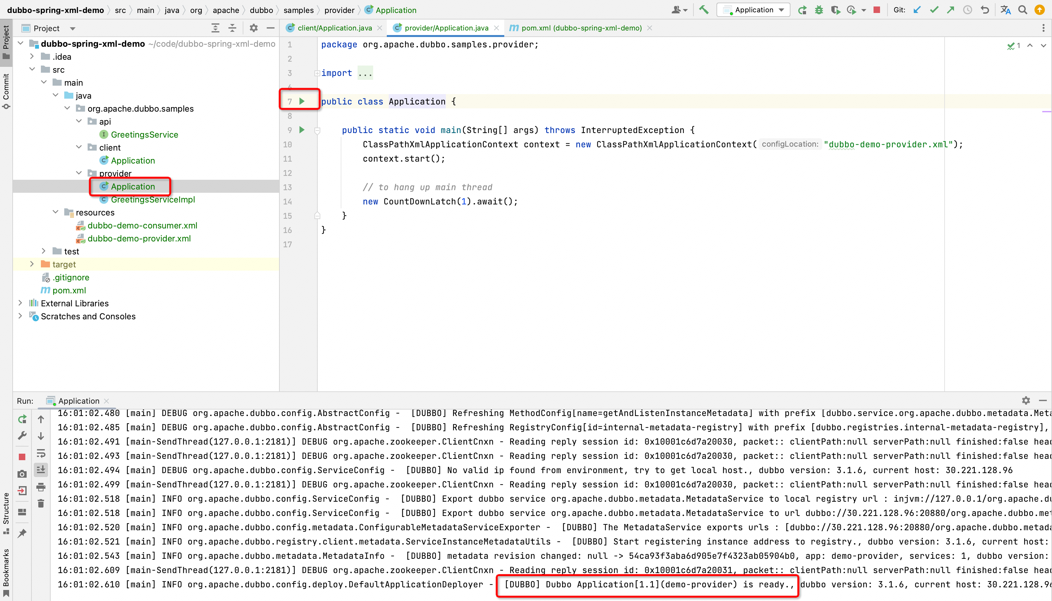Click Rerun icon in Run panel
Viewport: 1052px width, 601px height.
[x=22, y=419]
